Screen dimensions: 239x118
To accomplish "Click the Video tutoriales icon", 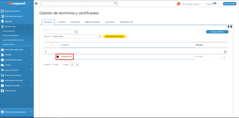I will pyautogui.click(x=2, y=91).
